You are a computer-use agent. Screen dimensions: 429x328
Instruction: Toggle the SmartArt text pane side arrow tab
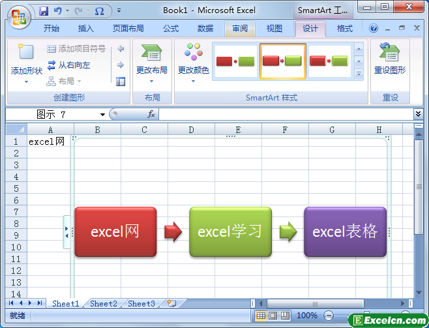(x=67, y=232)
